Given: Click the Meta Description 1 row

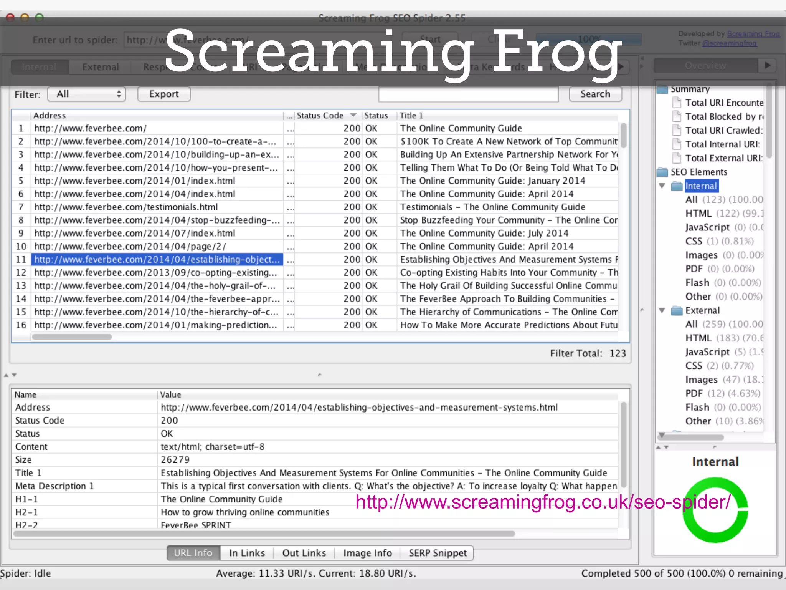Looking at the screenshot, I should pyautogui.click(x=315, y=486).
